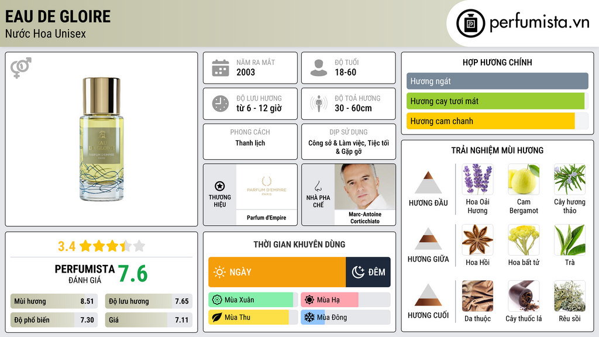Click the Giá 7.11 rating bar

149,320
